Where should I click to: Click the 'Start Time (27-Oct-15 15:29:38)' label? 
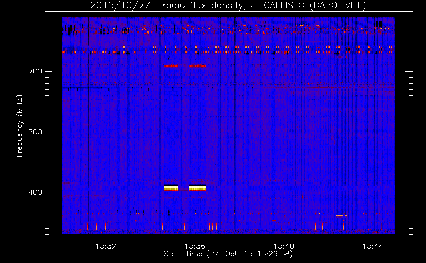click(x=228, y=254)
